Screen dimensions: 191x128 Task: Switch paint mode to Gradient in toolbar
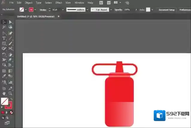[7, 112]
